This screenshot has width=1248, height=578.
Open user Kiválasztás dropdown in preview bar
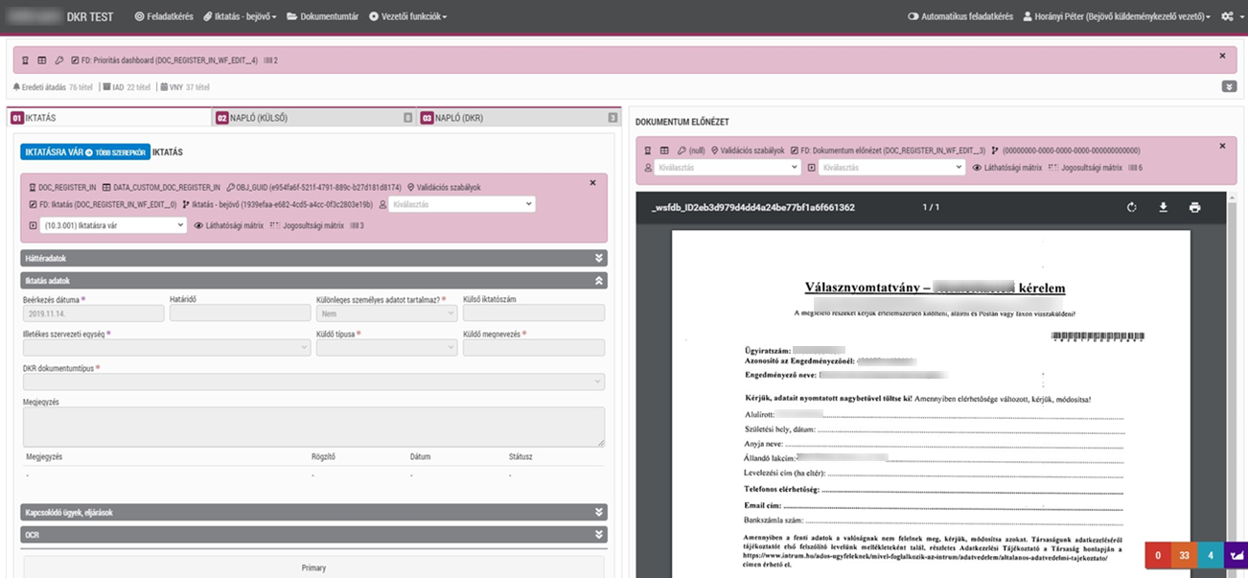728,167
